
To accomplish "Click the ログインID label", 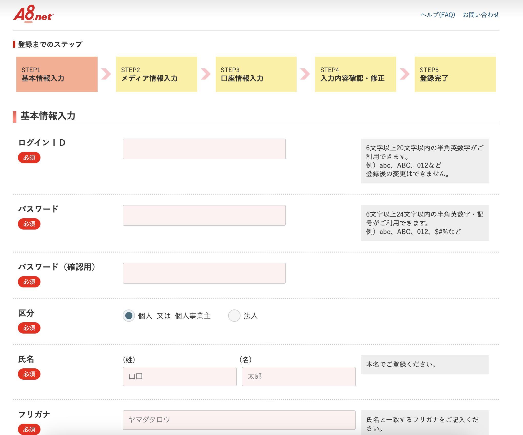I will point(42,143).
